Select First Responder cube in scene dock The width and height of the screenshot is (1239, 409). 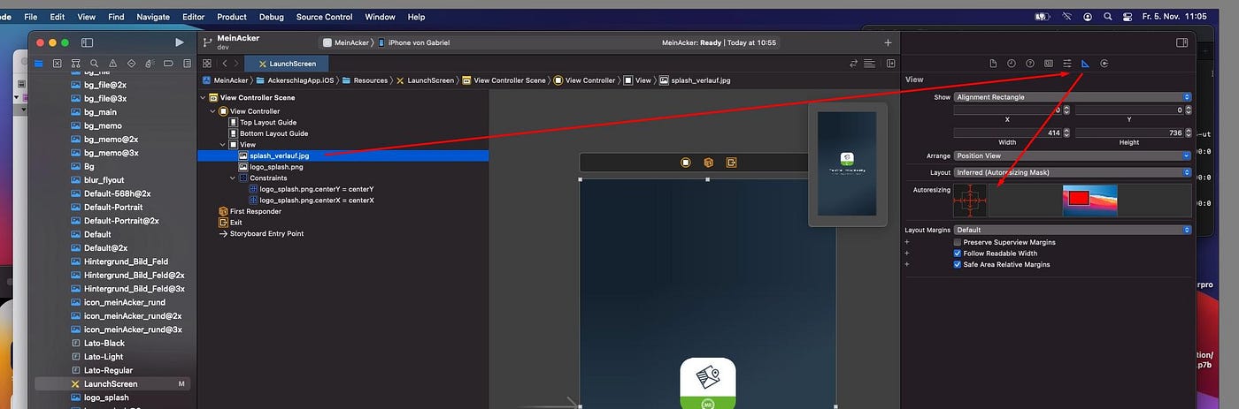(x=708, y=163)
